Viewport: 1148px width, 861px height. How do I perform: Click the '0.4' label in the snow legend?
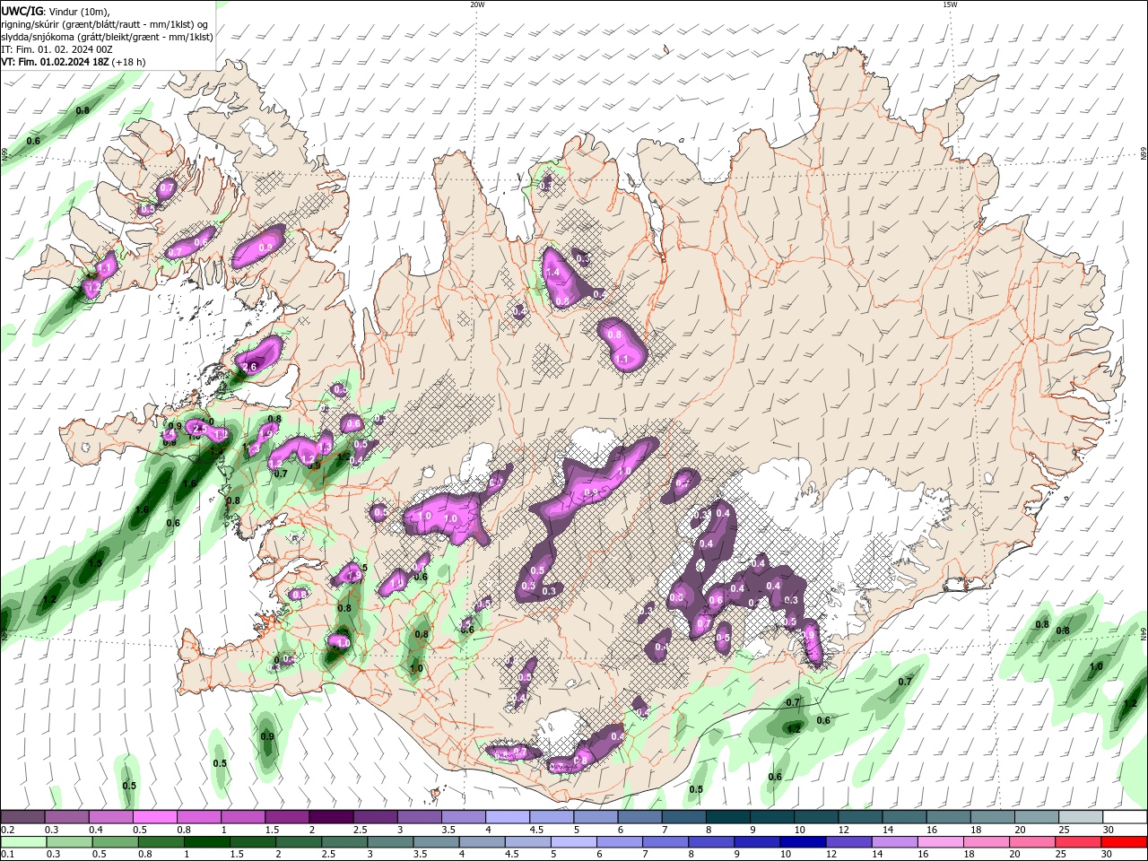click(96, 830)
